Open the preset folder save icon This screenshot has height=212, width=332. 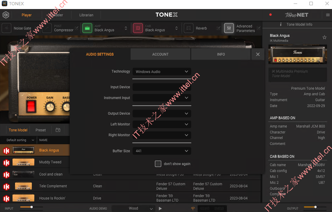(x=58, y=130)
